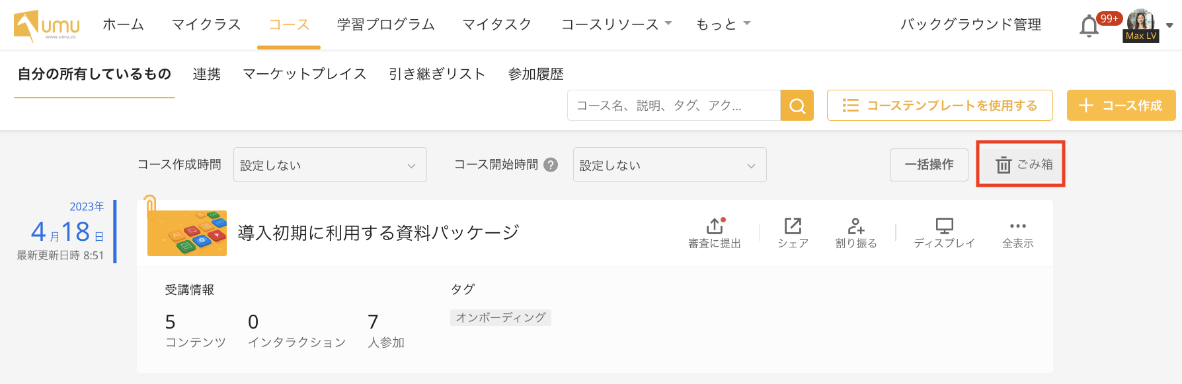Open the ごみ箱 trash bin
Screen dimensions: 1182x384
1021,164
